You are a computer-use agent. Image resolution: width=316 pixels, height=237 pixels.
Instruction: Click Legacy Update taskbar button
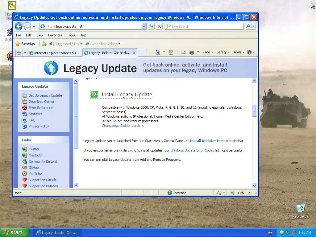tap(57, 233)
